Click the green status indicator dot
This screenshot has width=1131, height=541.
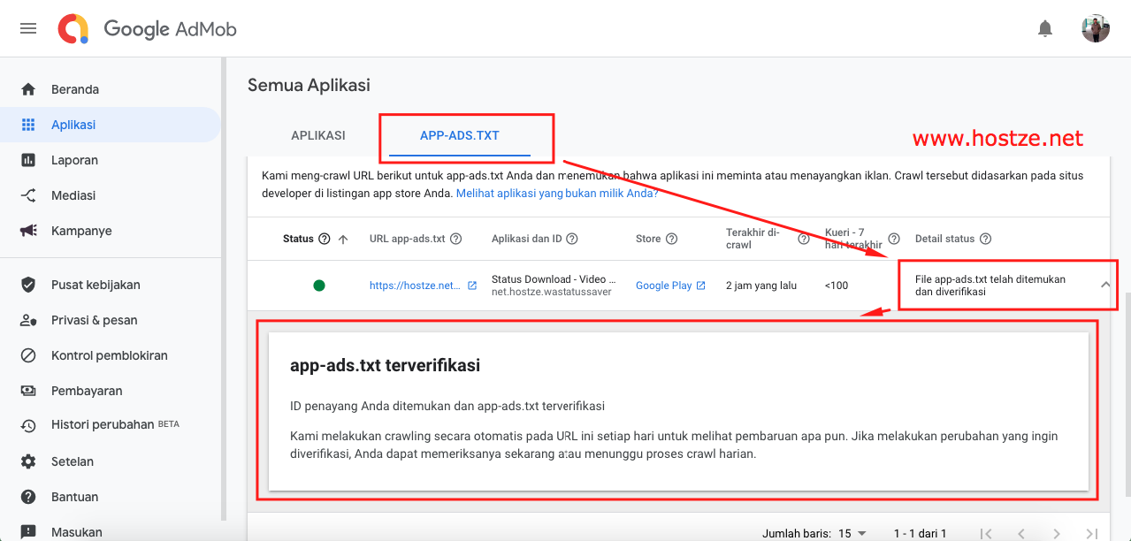click(x=319, y=286)
